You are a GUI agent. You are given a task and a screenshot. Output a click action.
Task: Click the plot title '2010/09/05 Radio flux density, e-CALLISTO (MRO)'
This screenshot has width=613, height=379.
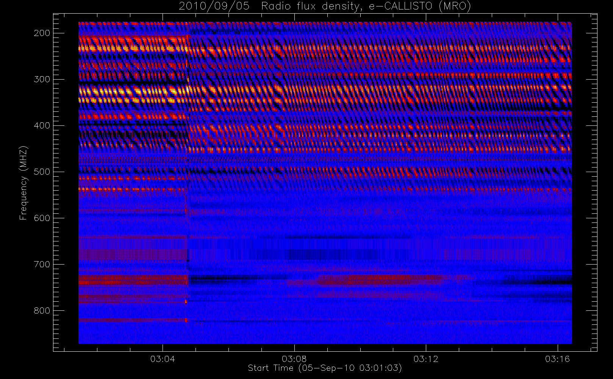[x=325, y=6]
